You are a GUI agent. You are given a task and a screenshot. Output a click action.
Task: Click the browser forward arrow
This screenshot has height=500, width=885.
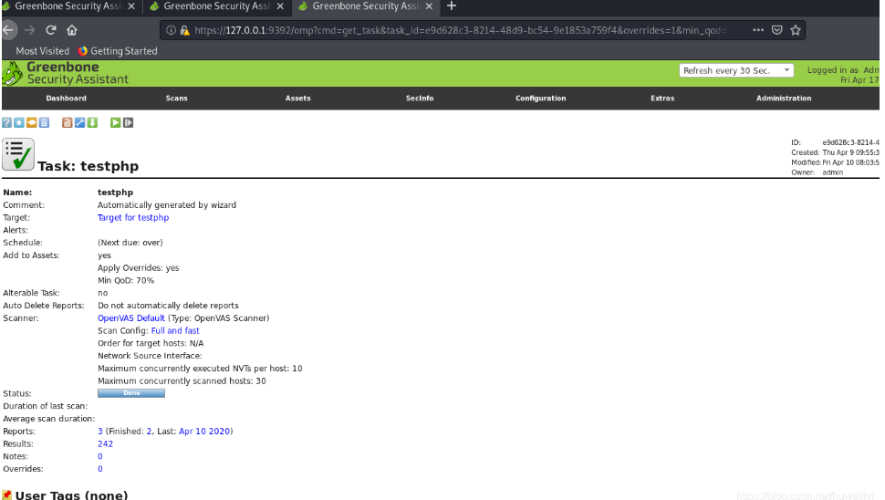(29, 30)
